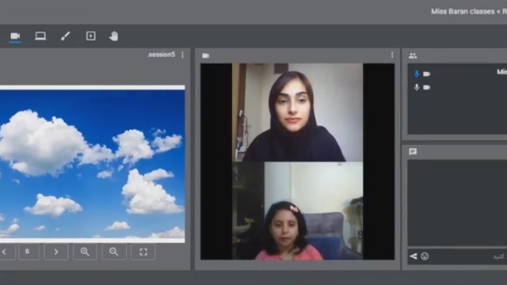507x285 pixels.
Task: Click the video panel camera icon
Action: point(206,55)
